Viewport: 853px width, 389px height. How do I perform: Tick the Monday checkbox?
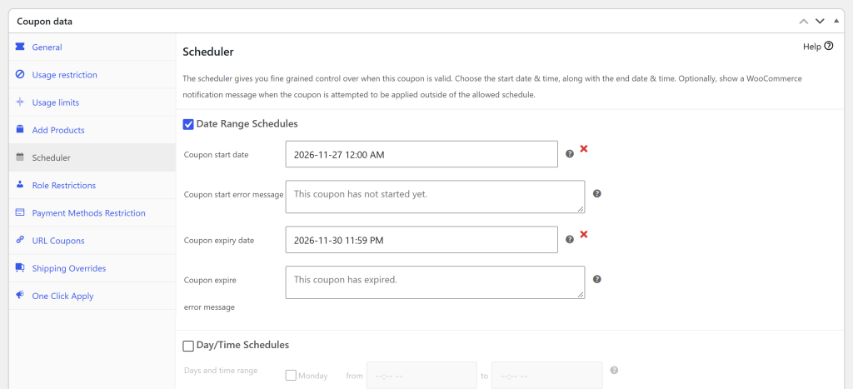(291, 376)
